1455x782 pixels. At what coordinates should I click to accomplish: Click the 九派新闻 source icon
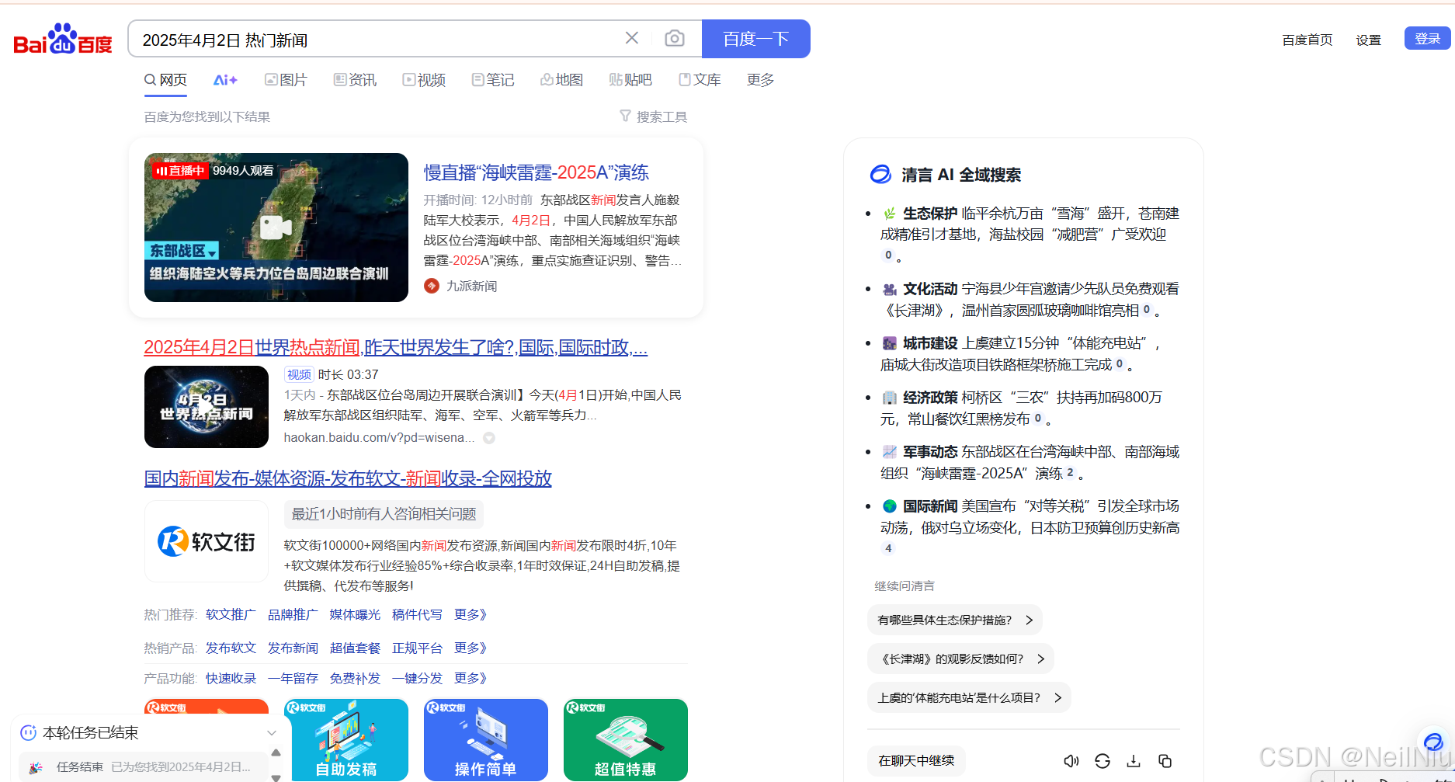coord(432,286)
